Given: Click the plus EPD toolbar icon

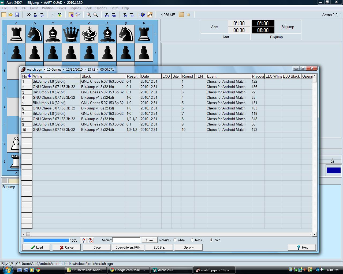Looking at the screenshot, I should click(x=125, y=15).
